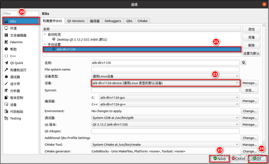This screenshot has height=164, width=269.
Task: Open the C++ compiler atk-dlrv1126-g++ dropdown
Action: tap(169, 104)
